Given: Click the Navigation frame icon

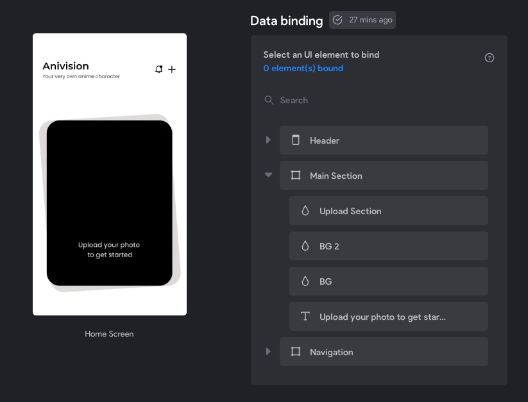Looking at the screenshot, I should point(296,351).
